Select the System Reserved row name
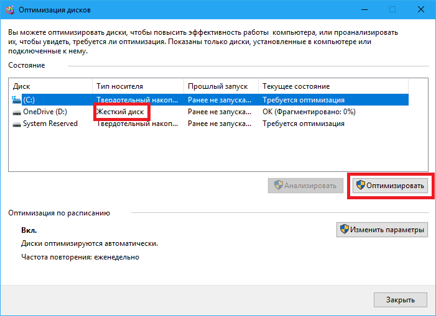Screen dimensions: 436x316 coord(50,124)
